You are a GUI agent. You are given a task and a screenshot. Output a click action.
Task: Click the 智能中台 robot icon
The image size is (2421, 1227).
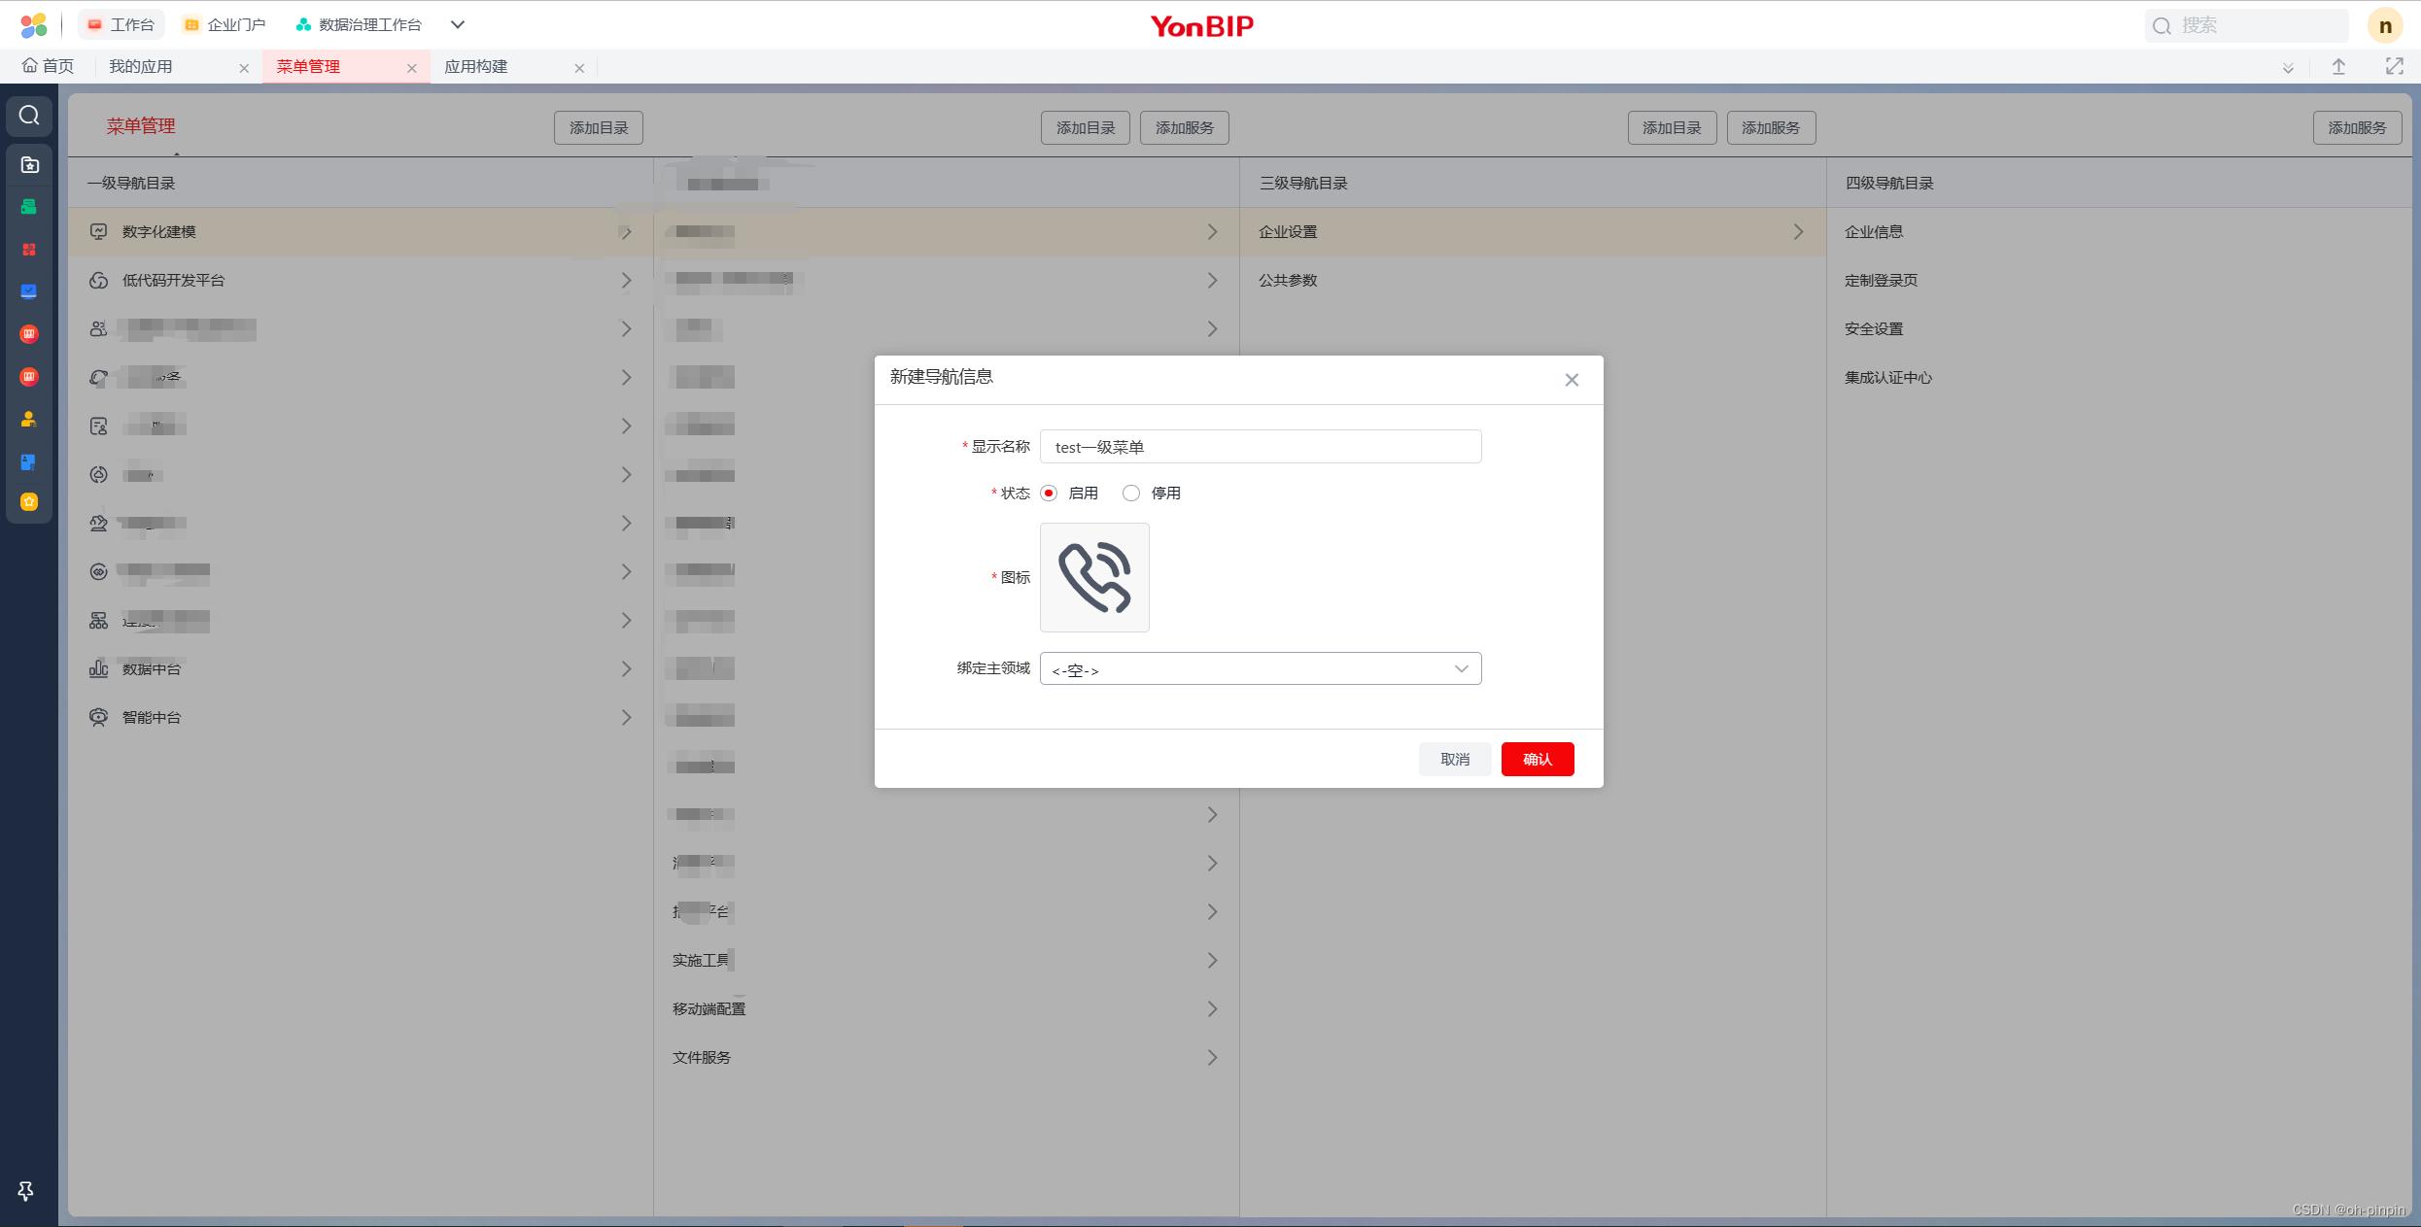click(x=98, y=717)
